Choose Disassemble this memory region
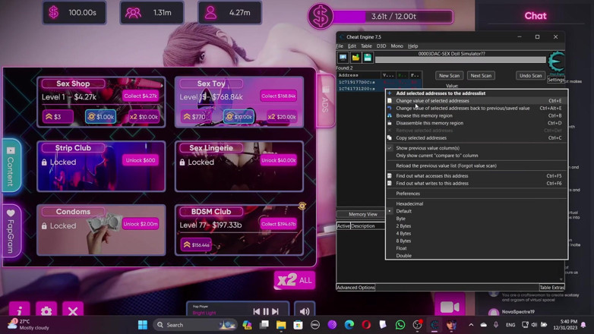This screenshot has height=334, width=594. point(476,123)
